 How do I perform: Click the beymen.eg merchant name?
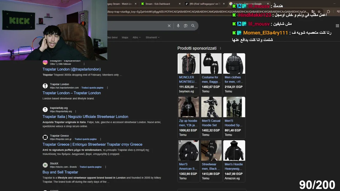pyautogui.click(x=186, y=91)
